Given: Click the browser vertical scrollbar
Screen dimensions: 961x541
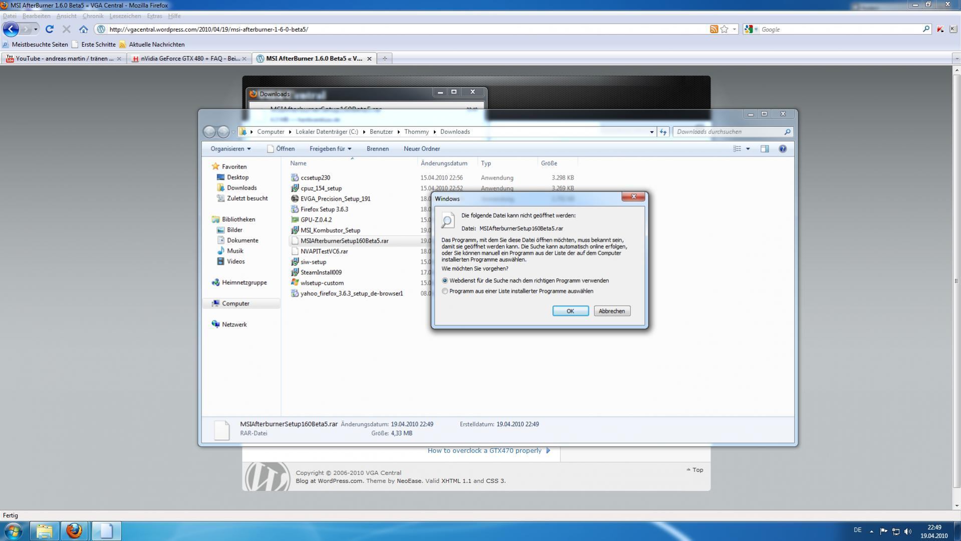Looking at the screenshot, I should (956, 281).
